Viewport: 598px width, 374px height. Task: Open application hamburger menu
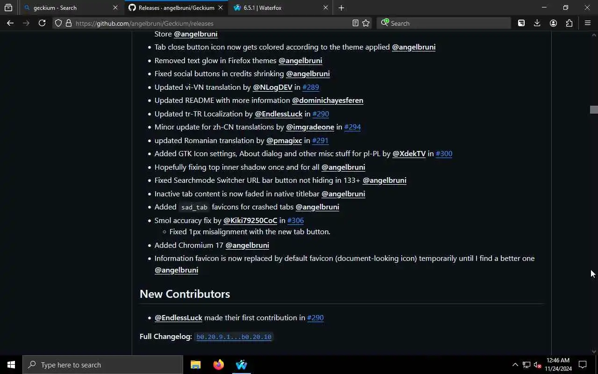(588, 23)
